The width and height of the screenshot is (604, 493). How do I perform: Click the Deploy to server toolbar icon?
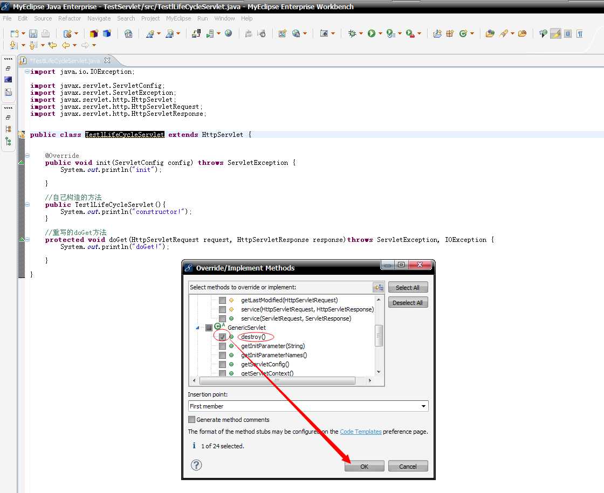196,34
